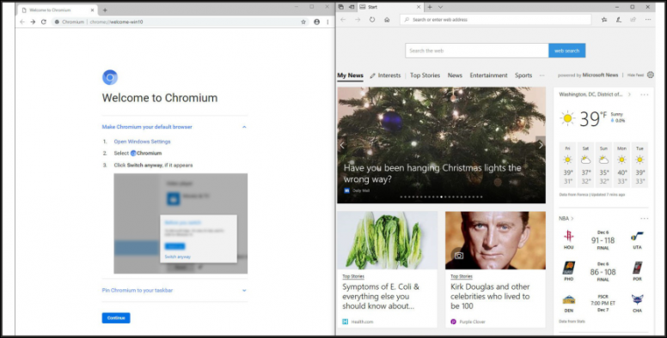
Task: Go forward in the Chromium window
Action: point(33,21)
